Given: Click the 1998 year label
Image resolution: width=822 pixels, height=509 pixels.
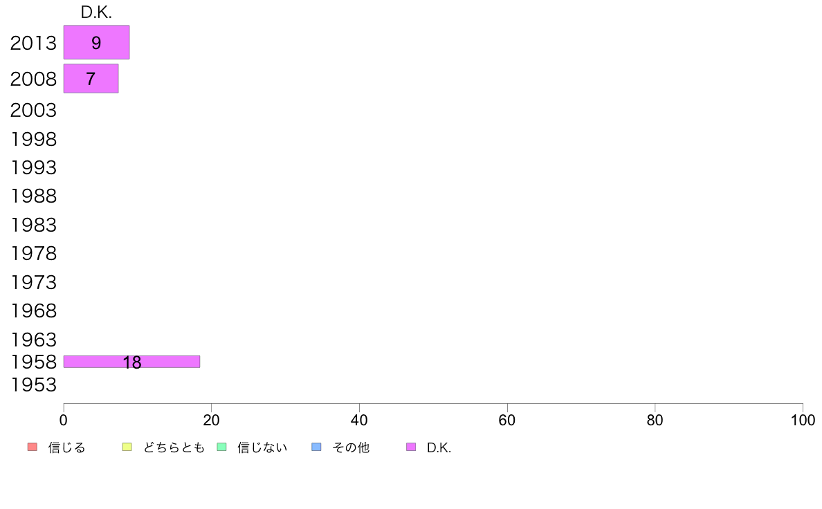Looking at the screenshot, I should pos(33,140).
